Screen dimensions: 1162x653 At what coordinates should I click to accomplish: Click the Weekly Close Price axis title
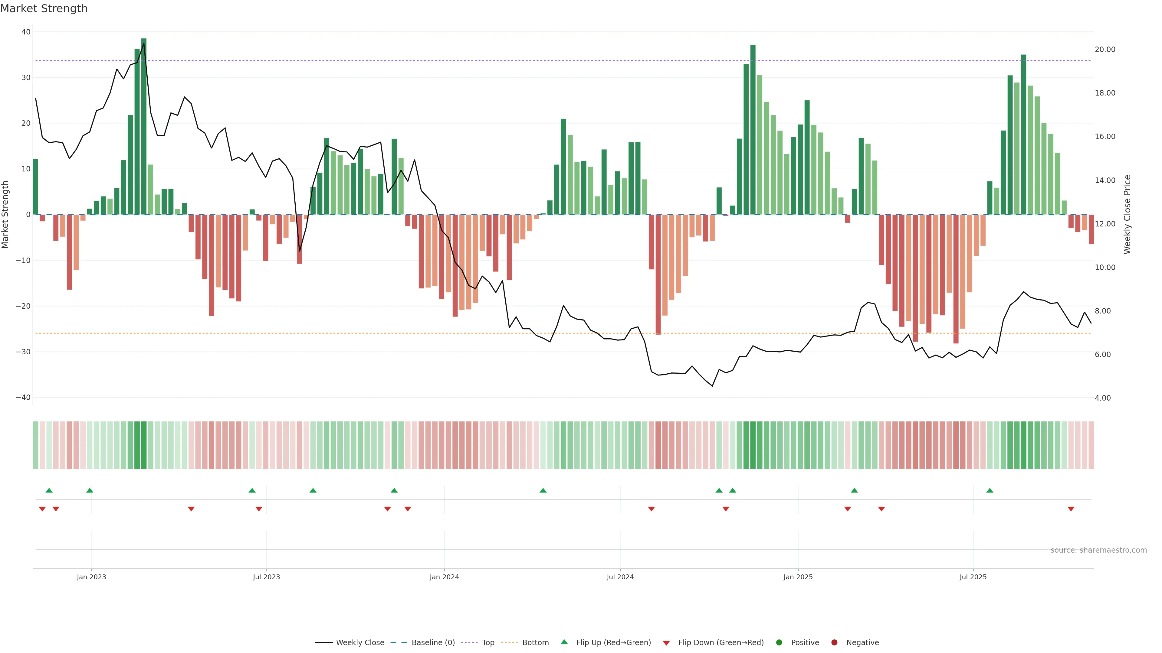pos(1127,215)
